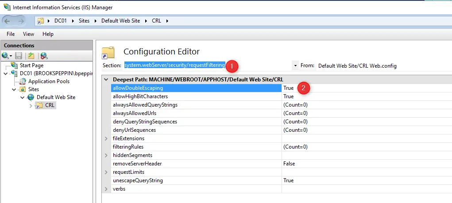Click the Save connections disk icon
Screen dimensions: 452x203
pos(19,56)
